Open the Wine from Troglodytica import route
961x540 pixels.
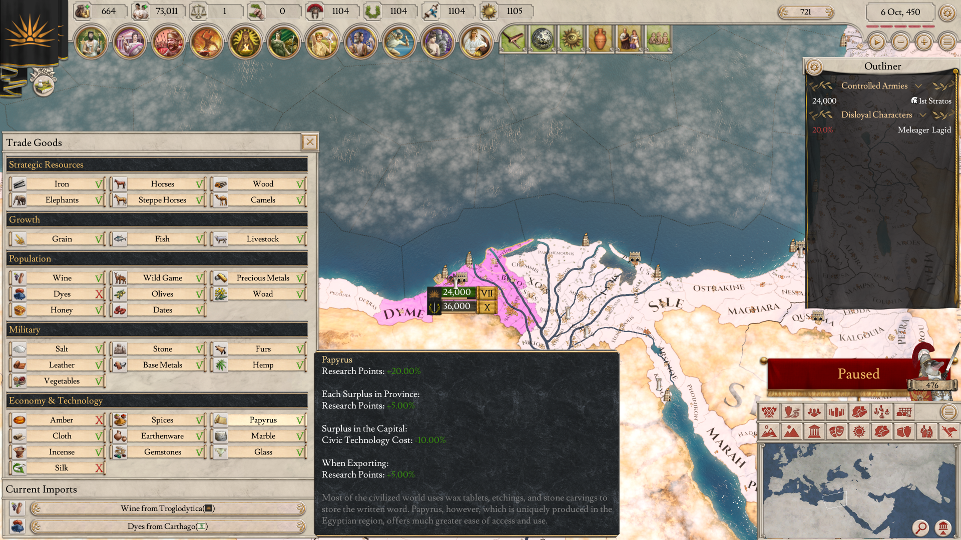pos(168,508)
